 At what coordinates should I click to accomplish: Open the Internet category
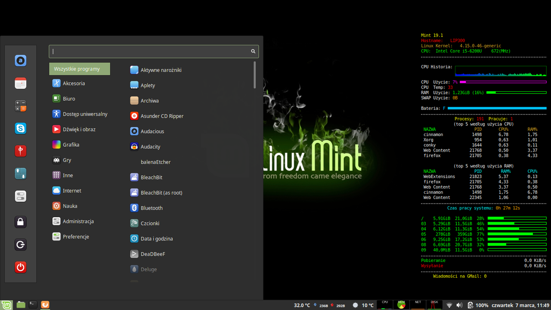pos(80,191)
